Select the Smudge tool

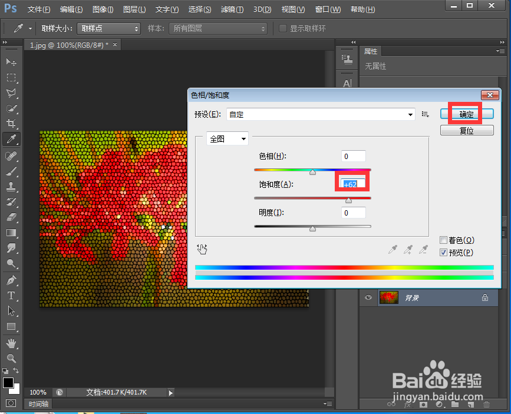[x=11, y=248]
